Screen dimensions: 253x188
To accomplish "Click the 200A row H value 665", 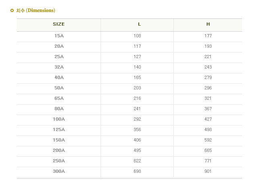I will coord(208,150).
